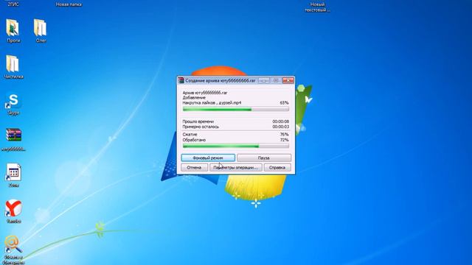This screenshot has height=265, width=472.
Task: Open Параметры операции... settings
Action: [x=236, y=167]
